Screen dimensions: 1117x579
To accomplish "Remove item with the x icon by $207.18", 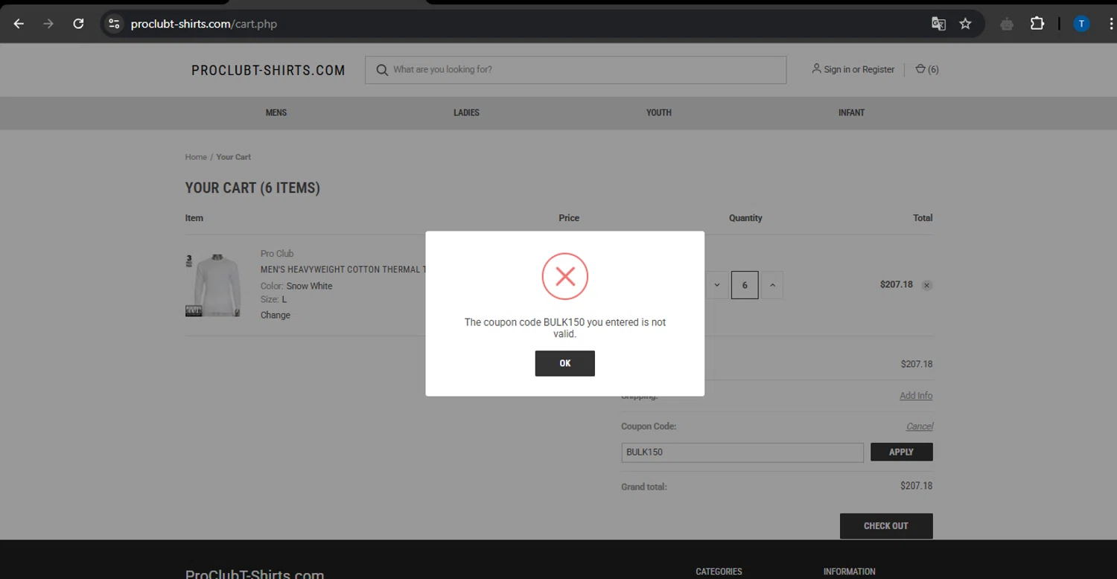I will click(927, 286).
